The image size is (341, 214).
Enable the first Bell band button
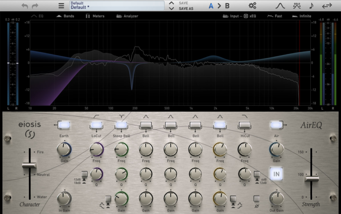pos(146,125)
